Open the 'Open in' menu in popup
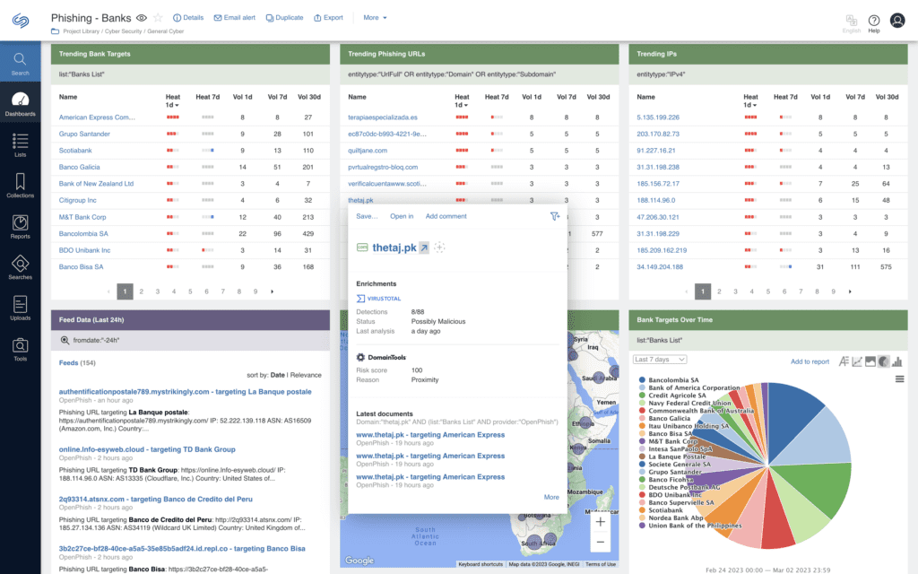 click(x=402, y=216)
